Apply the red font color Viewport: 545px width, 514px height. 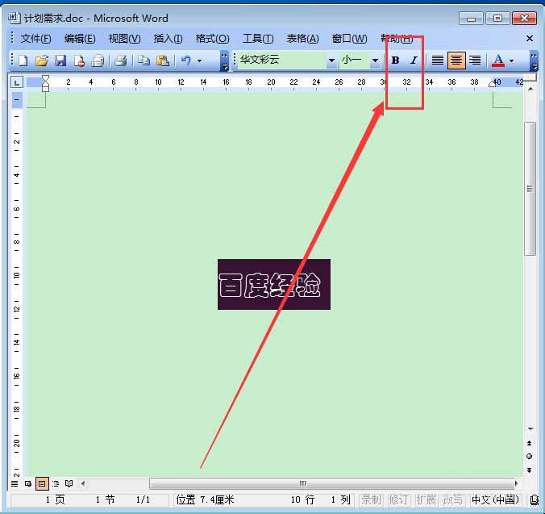[x=498, y=61]
